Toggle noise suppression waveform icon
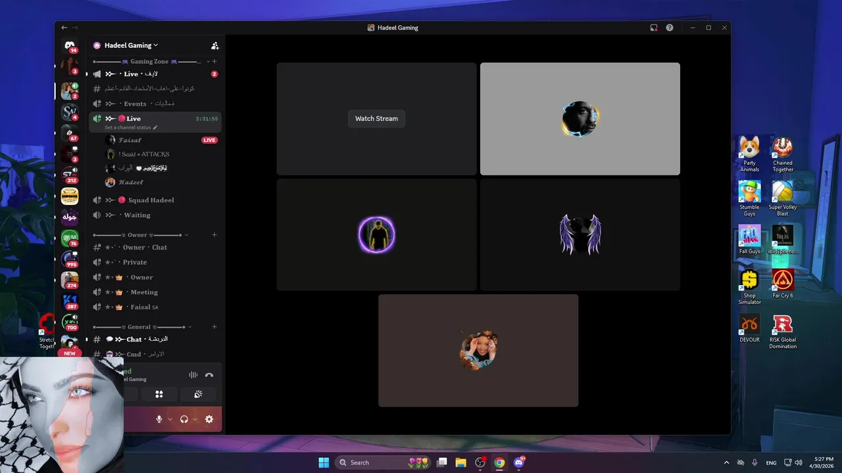The height and width of the screenshot is (473, 842). click(x=193, y=375)
